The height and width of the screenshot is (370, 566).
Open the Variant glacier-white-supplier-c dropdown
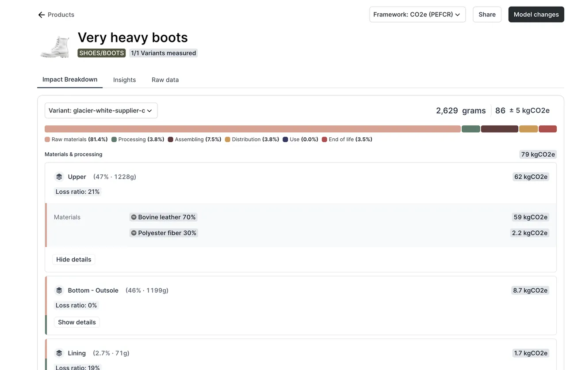(101, 110)
